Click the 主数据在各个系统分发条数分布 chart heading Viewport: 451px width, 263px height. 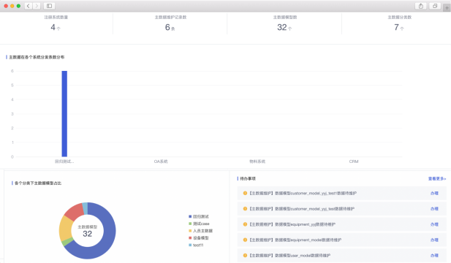tap(37, 57)
